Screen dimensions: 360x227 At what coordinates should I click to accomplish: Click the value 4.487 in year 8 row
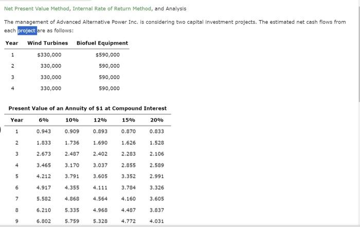(x=129, y=210)
